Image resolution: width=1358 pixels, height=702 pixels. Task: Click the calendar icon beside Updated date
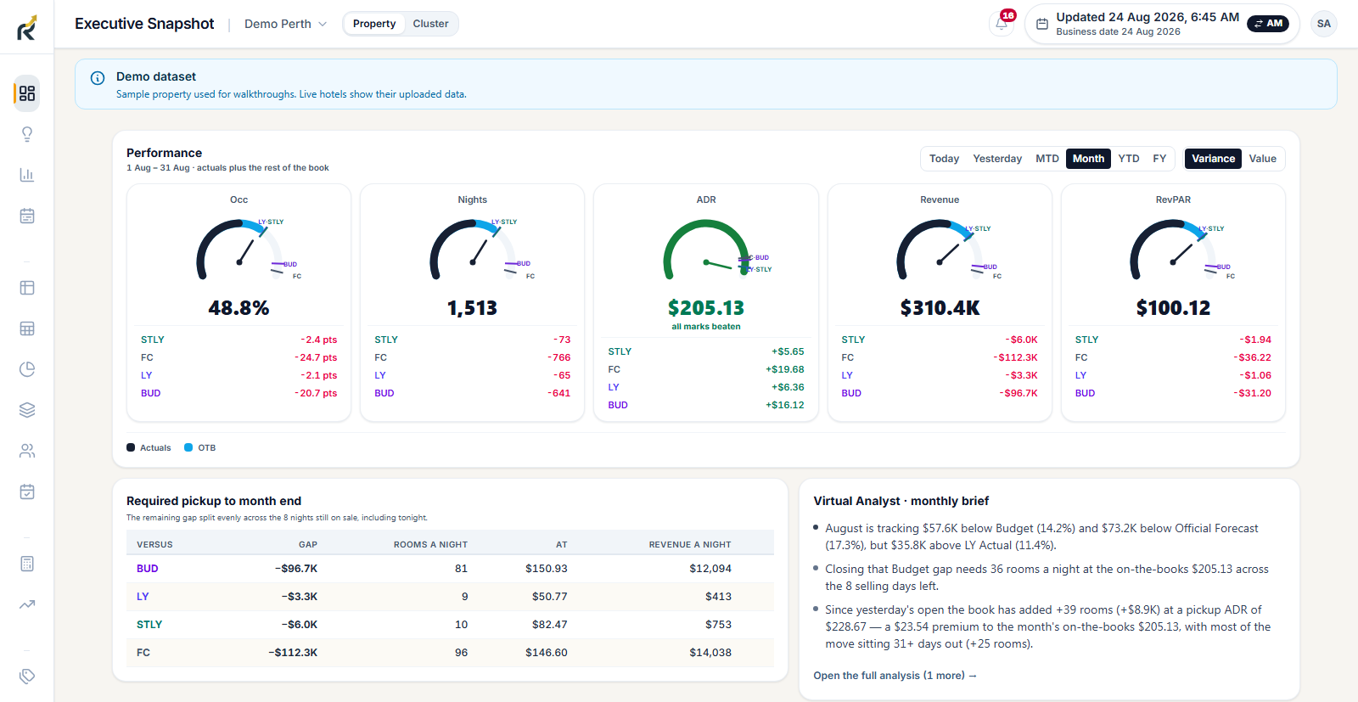point(1042,24)
